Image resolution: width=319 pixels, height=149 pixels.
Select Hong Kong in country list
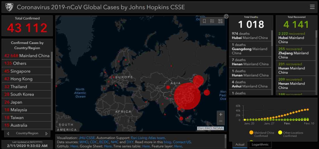pos(26,79)
